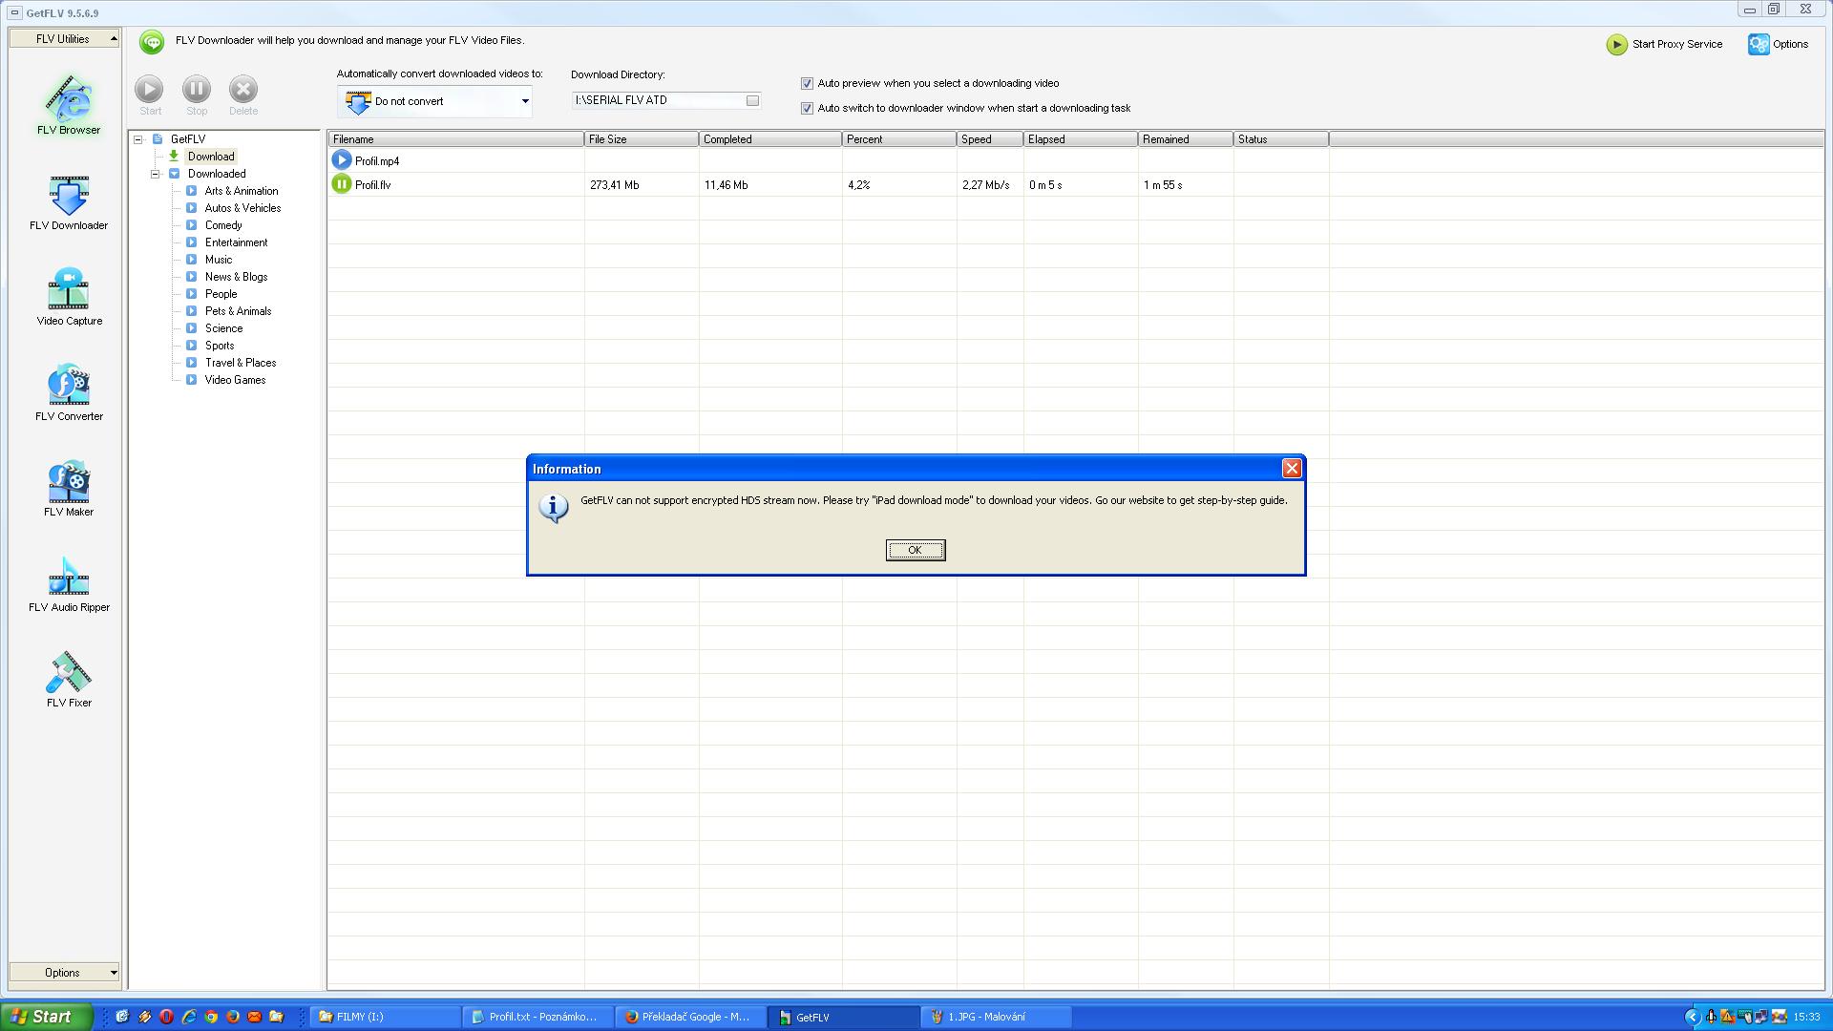Select the Comedy category

tap(223, 225)
